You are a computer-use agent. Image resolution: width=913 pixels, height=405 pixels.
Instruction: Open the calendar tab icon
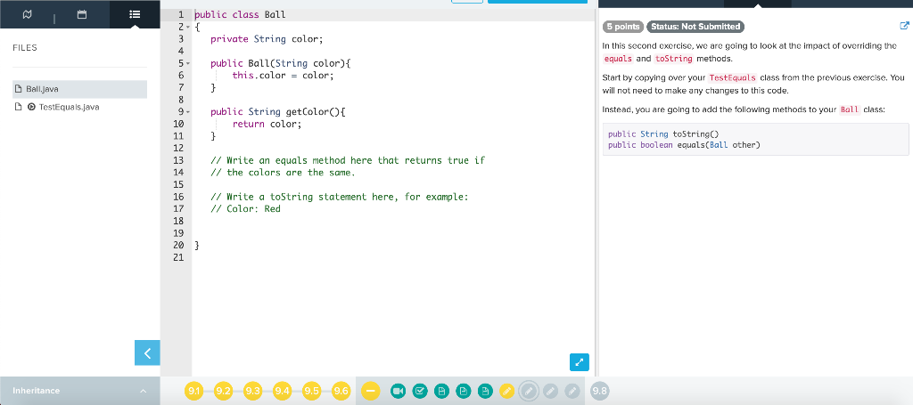(82, 14)
